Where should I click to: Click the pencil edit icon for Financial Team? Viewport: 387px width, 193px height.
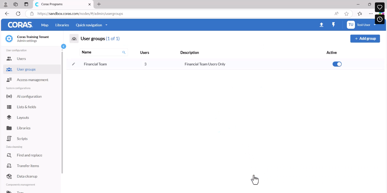pos(73,64)
